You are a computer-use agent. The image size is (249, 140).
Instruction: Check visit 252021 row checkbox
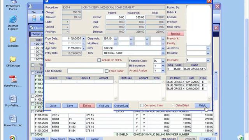[x=33, y=135]
